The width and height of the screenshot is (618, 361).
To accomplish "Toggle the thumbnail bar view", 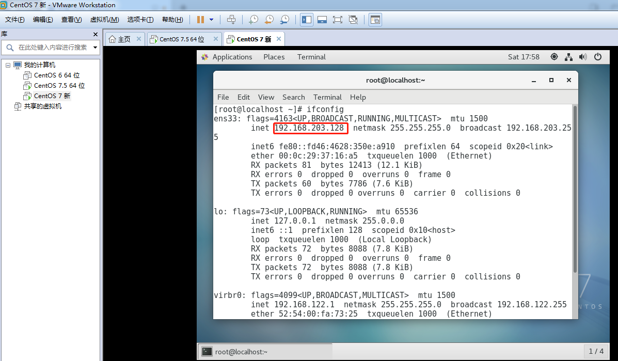I will tap(322, 20).
